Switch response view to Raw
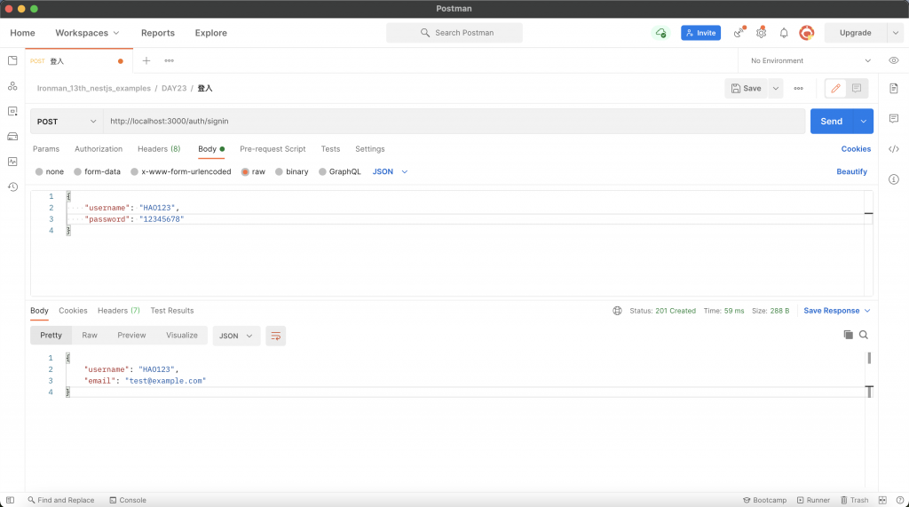The image size is (909, 507). [90, 336]
